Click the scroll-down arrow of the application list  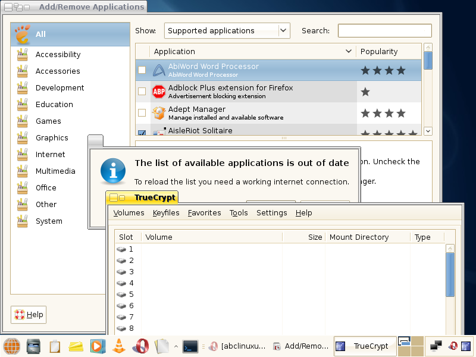point(428,131)
